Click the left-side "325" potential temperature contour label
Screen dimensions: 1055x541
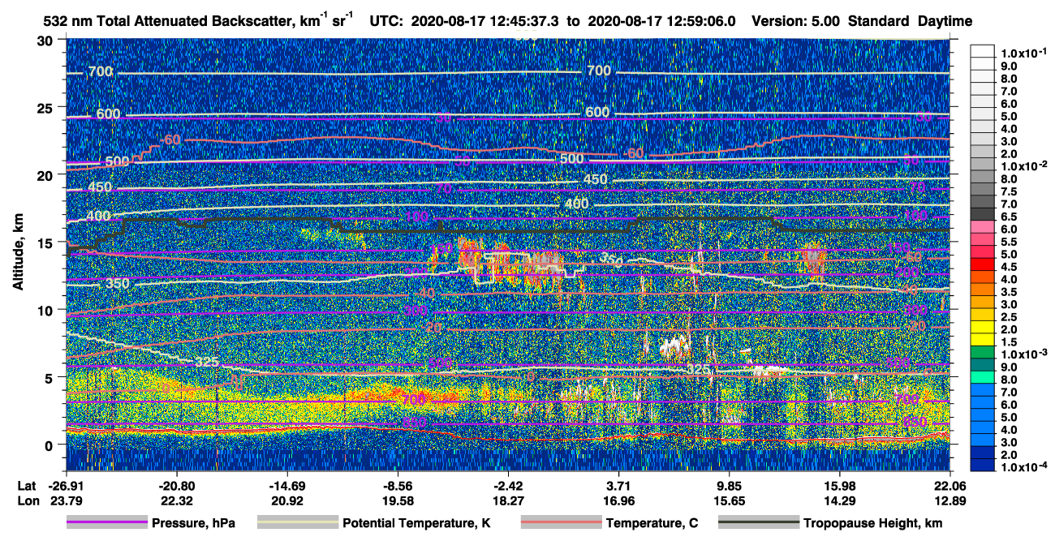pyautogui.click(x=208, y=362)
